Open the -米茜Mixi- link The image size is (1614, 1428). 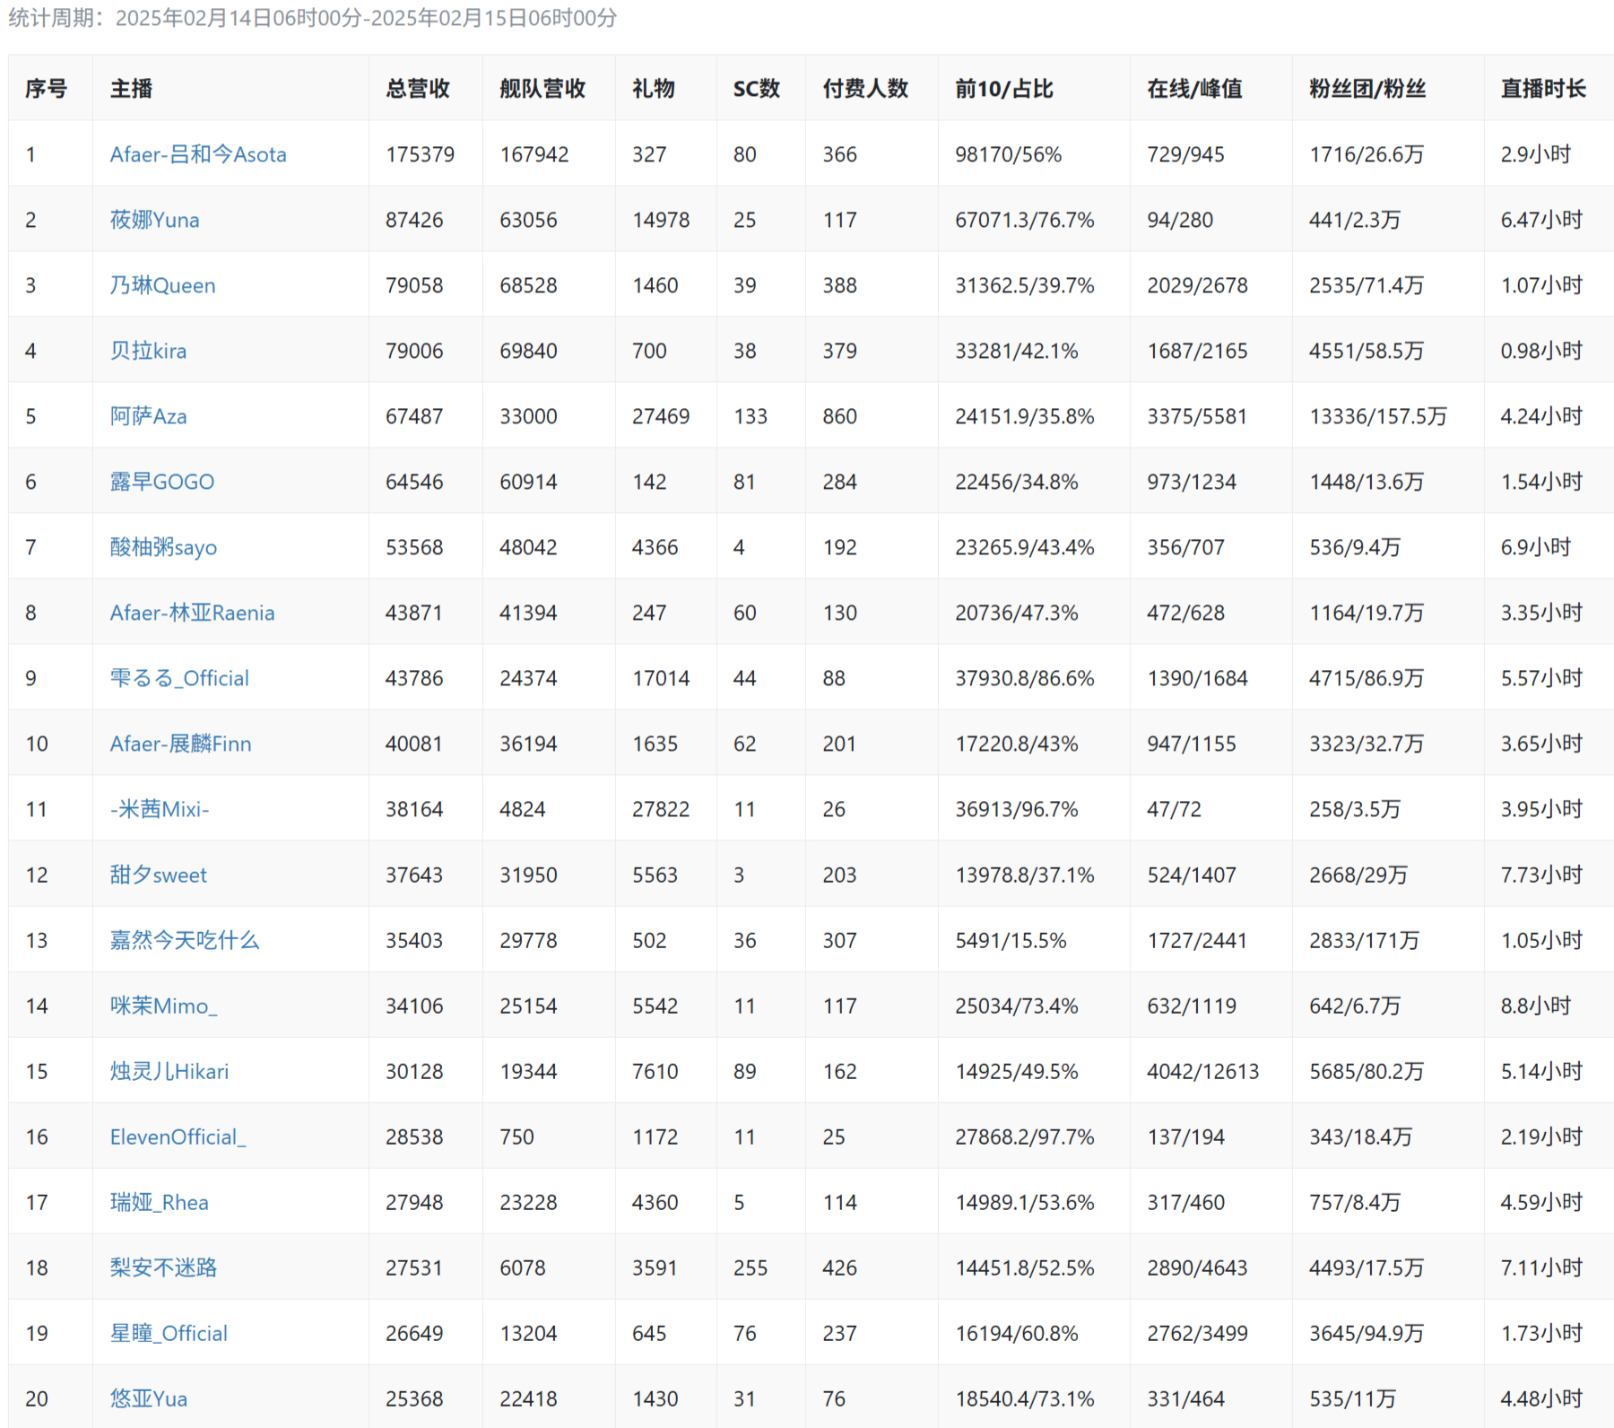point(160,809)
